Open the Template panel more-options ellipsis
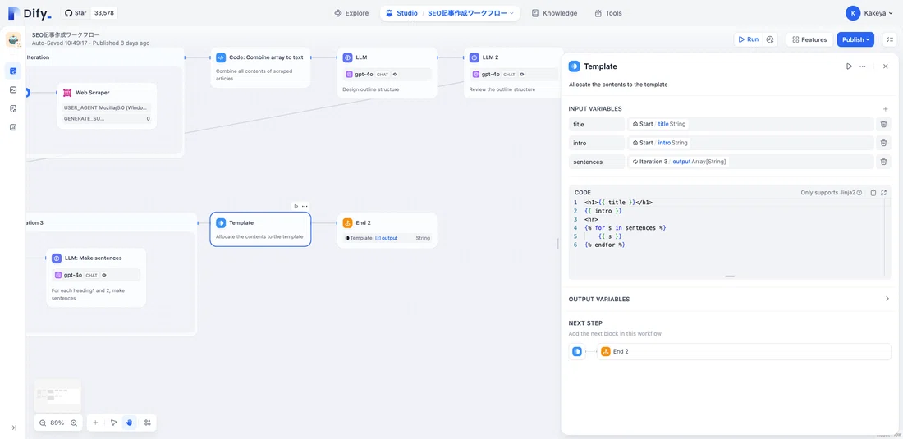The height and width of the screenshot is (439, 903). [862, 66]
